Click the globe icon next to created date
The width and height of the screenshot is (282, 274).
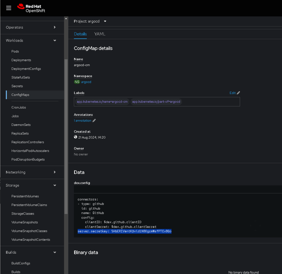point(76,137)
